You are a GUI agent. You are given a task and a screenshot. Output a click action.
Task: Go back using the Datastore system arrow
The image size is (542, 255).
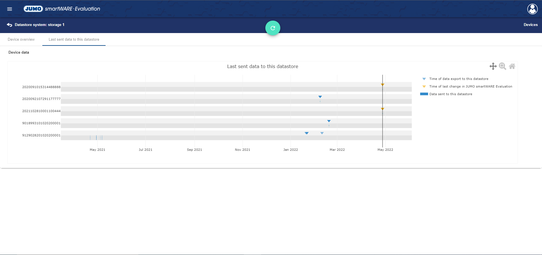click(x=9, y=25)
